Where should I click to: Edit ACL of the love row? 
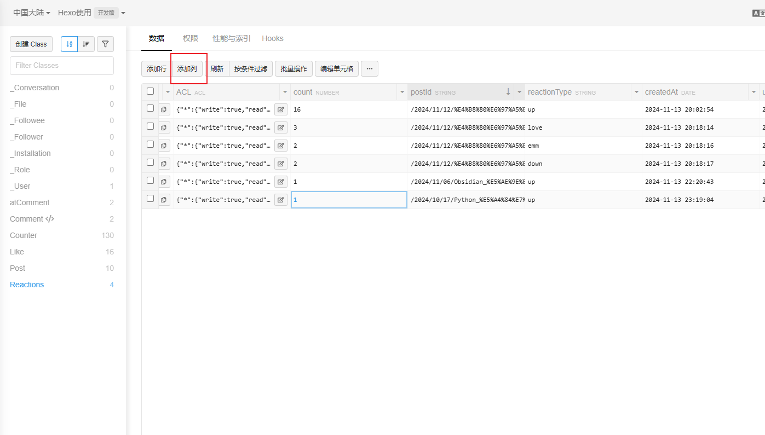tap(281, 127)
